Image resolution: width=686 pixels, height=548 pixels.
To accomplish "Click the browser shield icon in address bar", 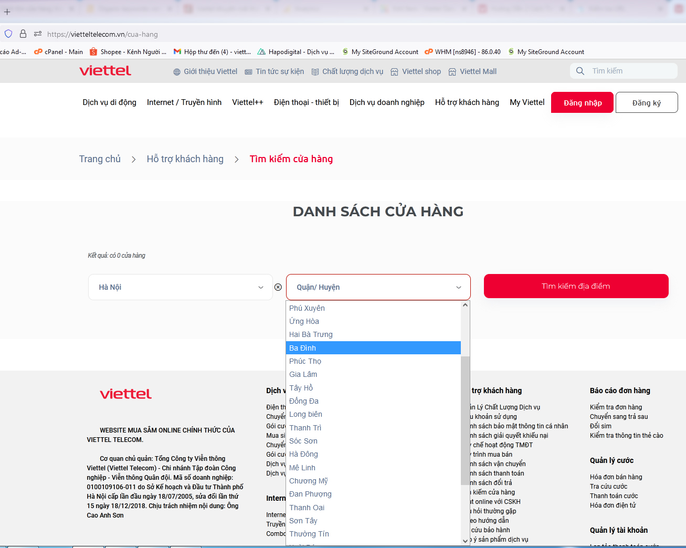I will (8, 34).
